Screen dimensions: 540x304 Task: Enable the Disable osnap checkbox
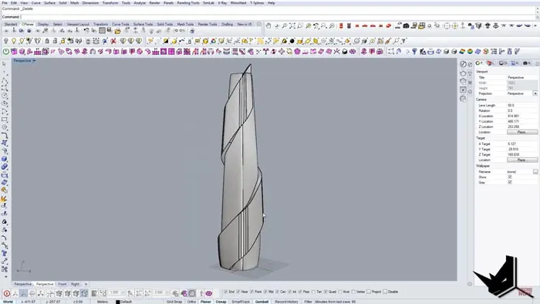[385, 292]
